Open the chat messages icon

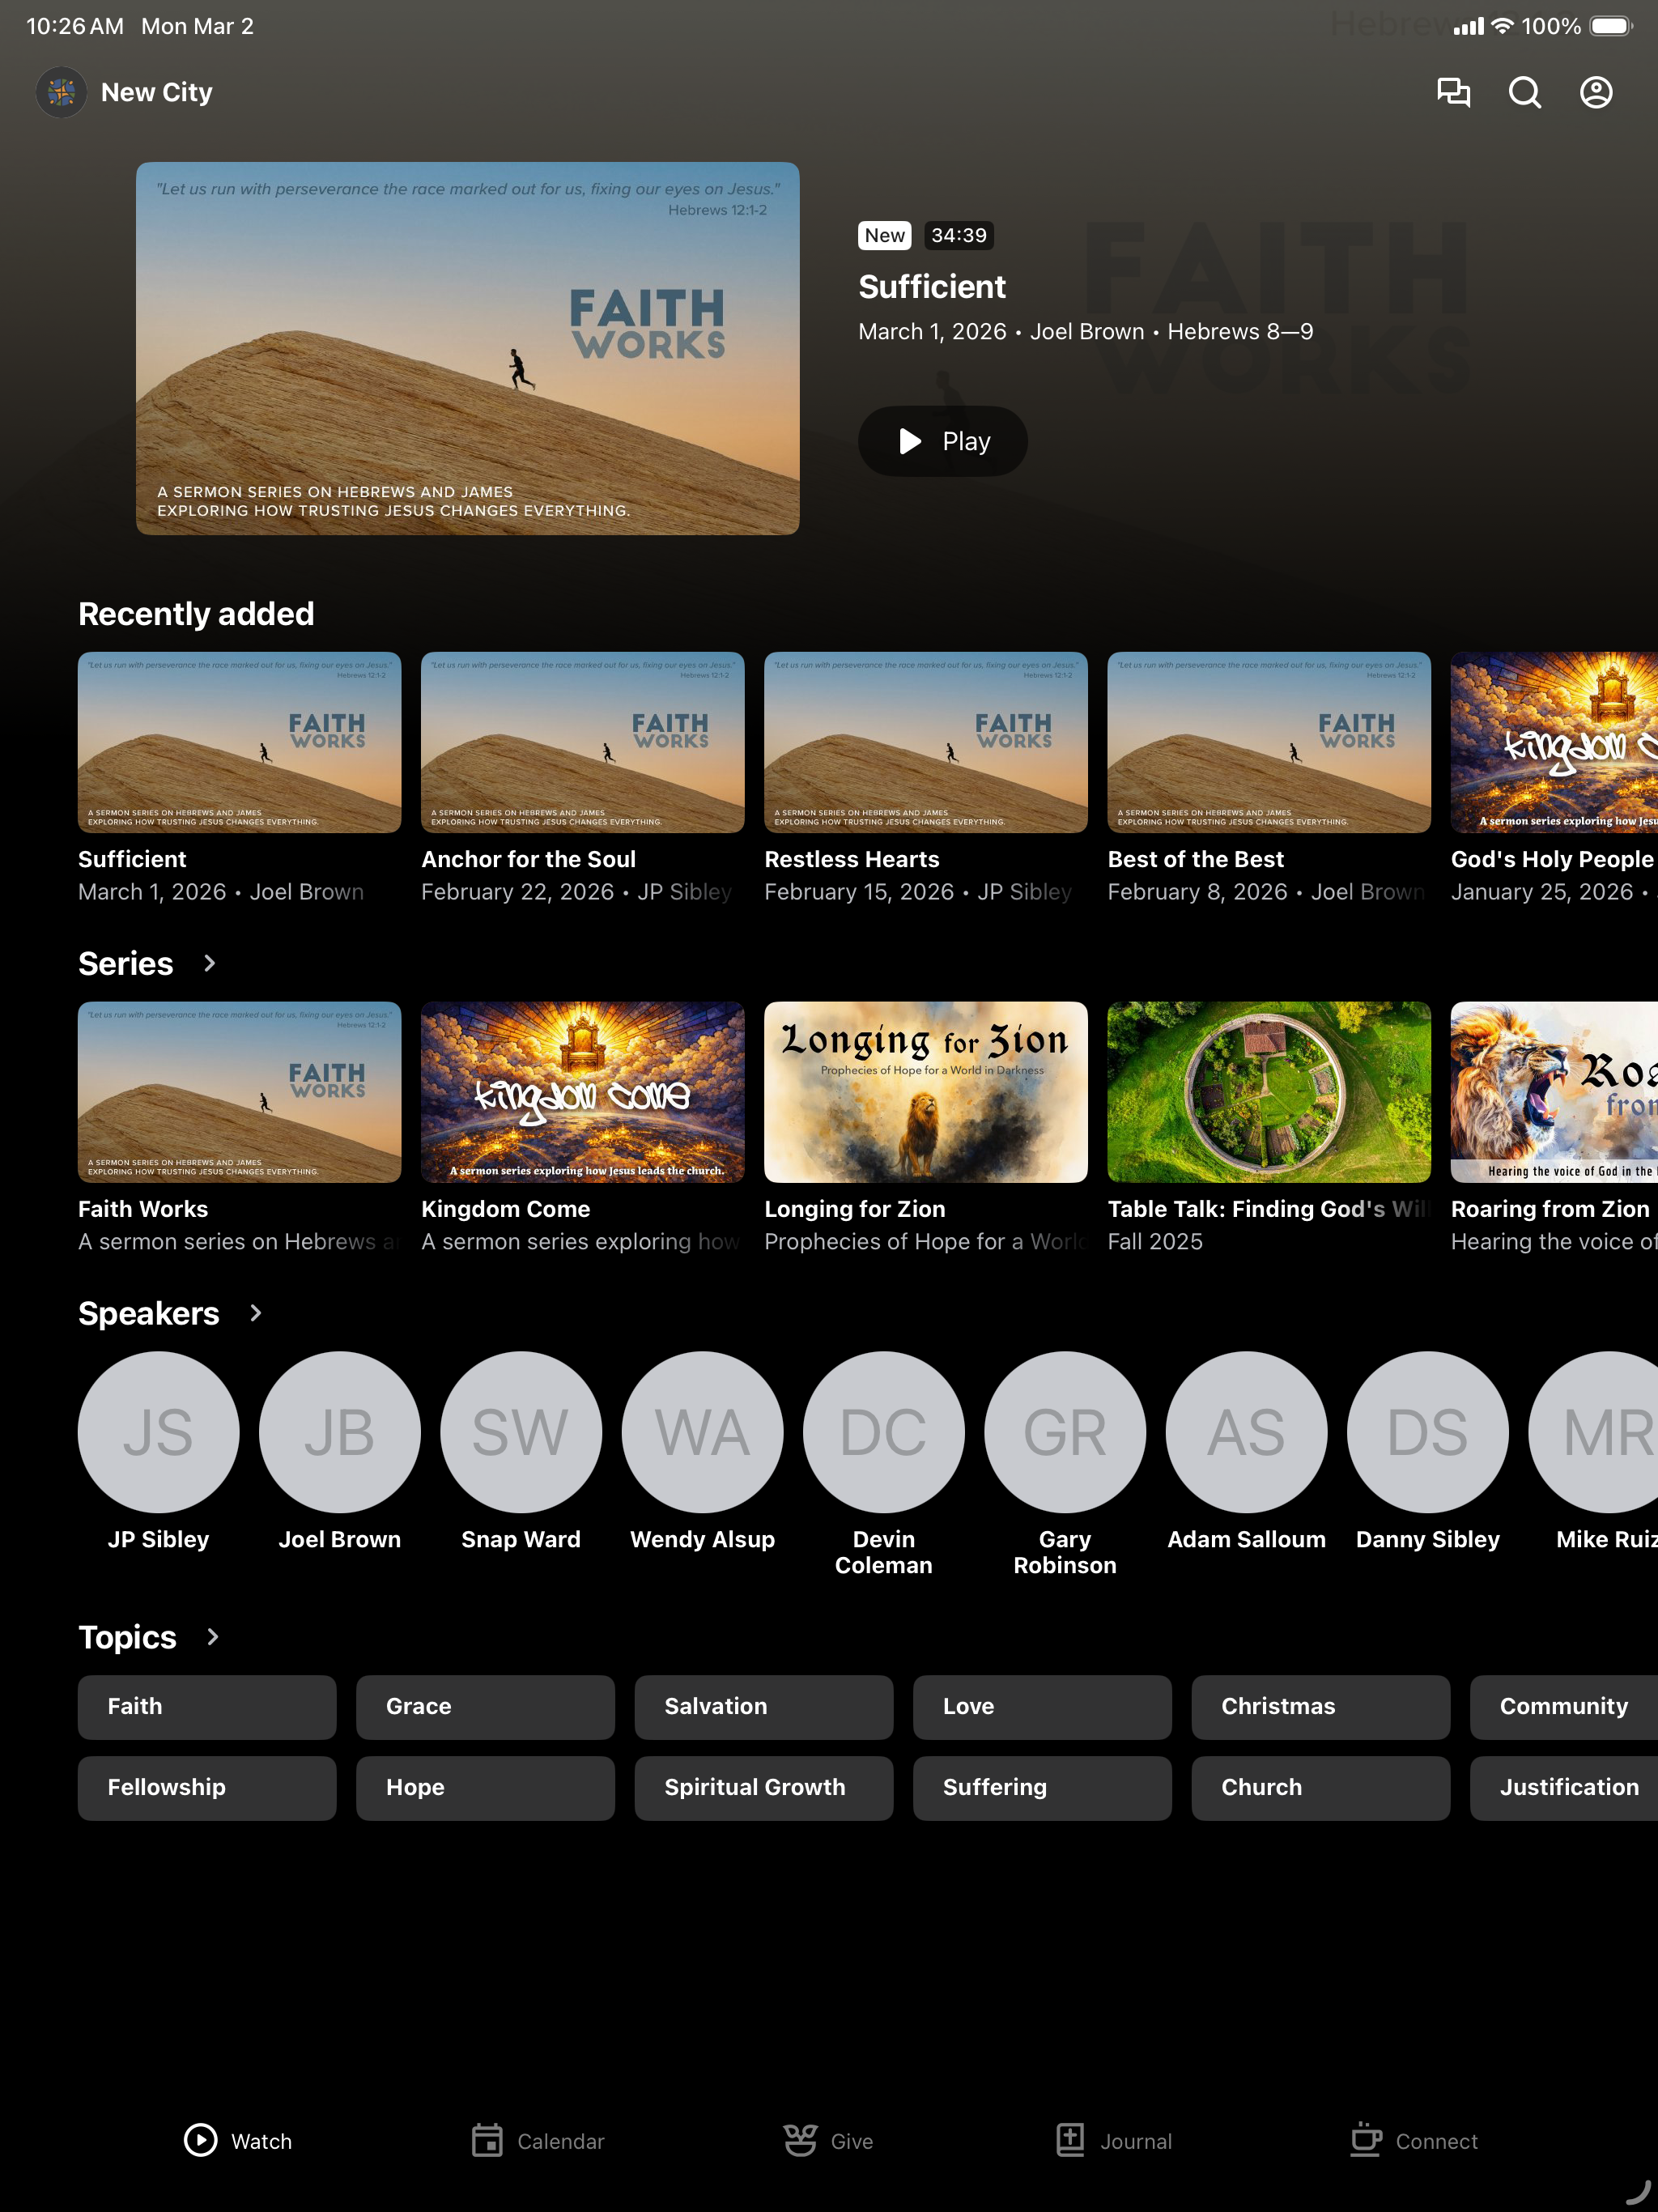pyautogui.click(x=1453, y=92)
